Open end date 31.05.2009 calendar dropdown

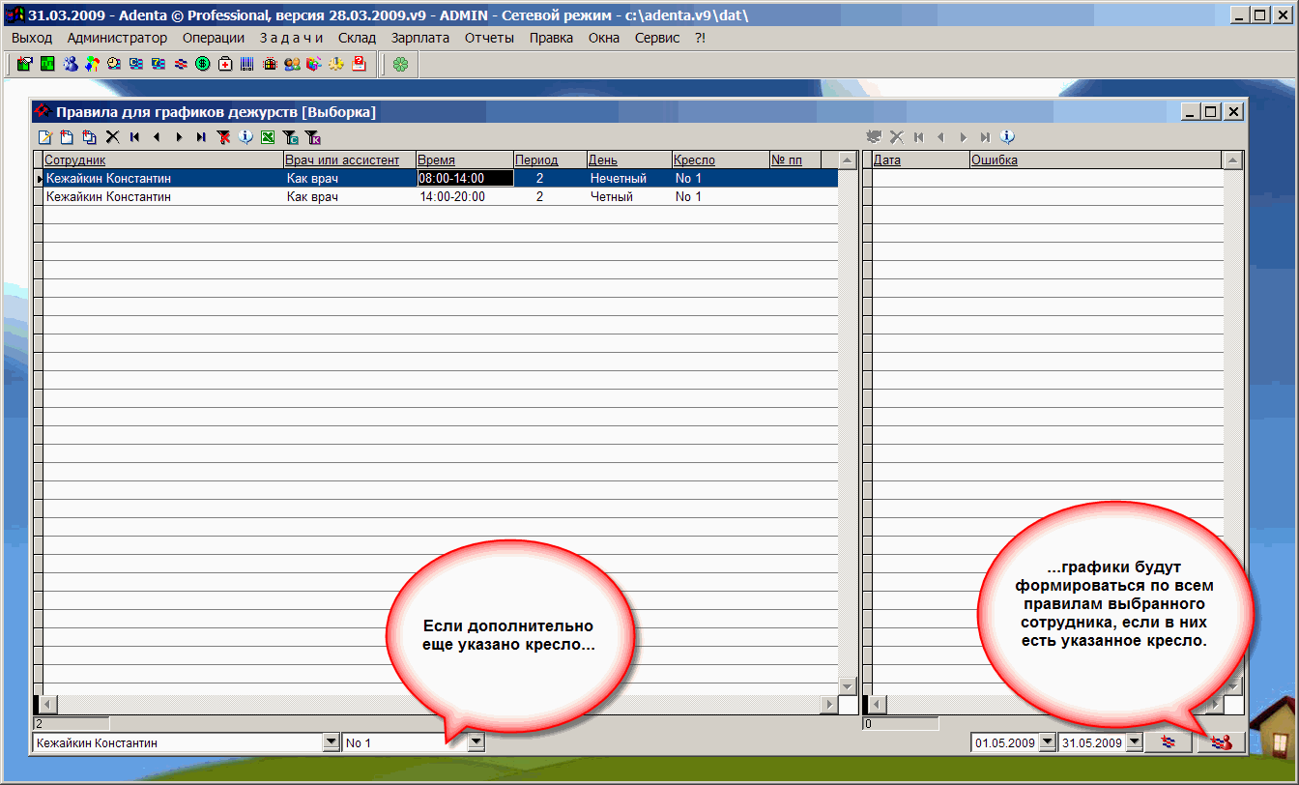coord(1134,742)
